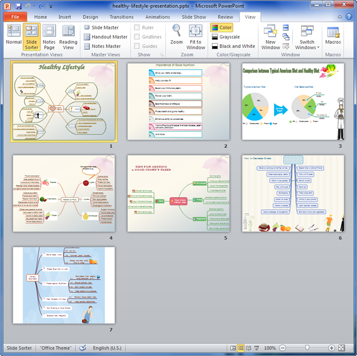This screenshot has height=356, width=357.
Task: Click Reading View icon in status bar
Action: click(x=248, y=348)
